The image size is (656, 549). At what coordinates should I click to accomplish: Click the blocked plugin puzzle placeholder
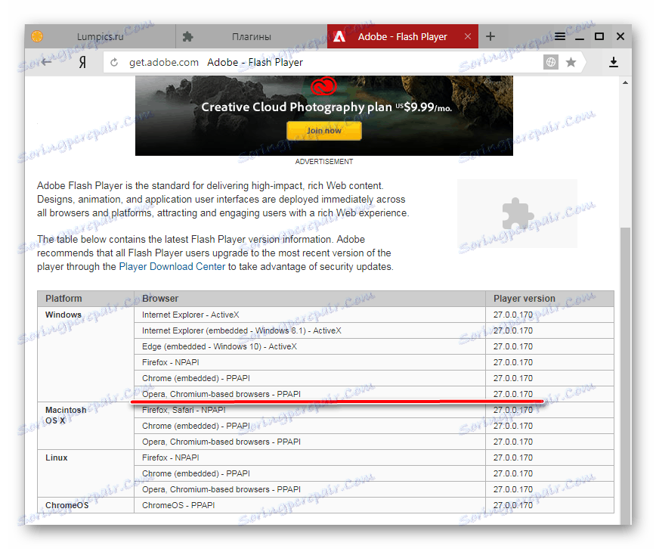pos(517,213)
